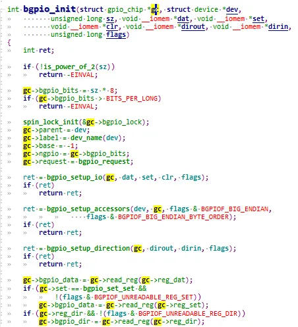Click the underlined flags parameter declaration
The image size is (298, 327).
pyautogui.click(x=116, y=35)
